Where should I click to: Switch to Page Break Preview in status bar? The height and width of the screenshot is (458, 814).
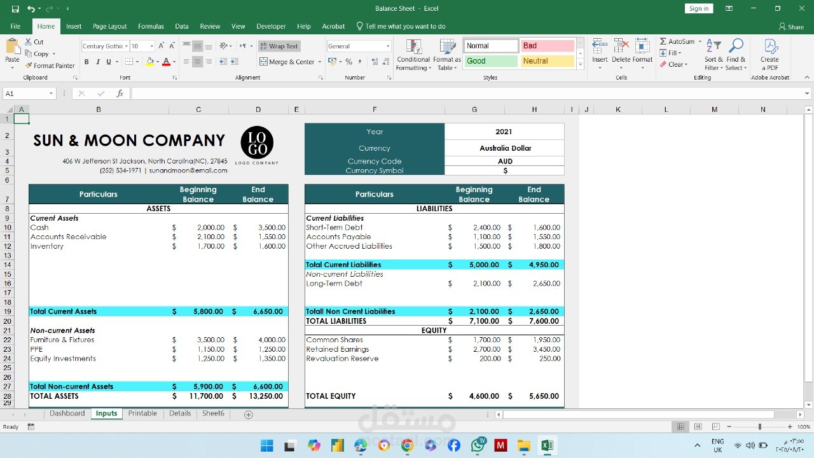(x=715, y=427)
